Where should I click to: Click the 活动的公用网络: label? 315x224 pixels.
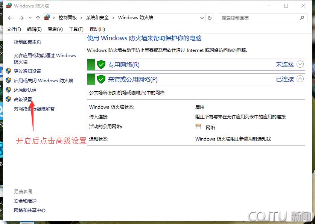click(105, 127)
